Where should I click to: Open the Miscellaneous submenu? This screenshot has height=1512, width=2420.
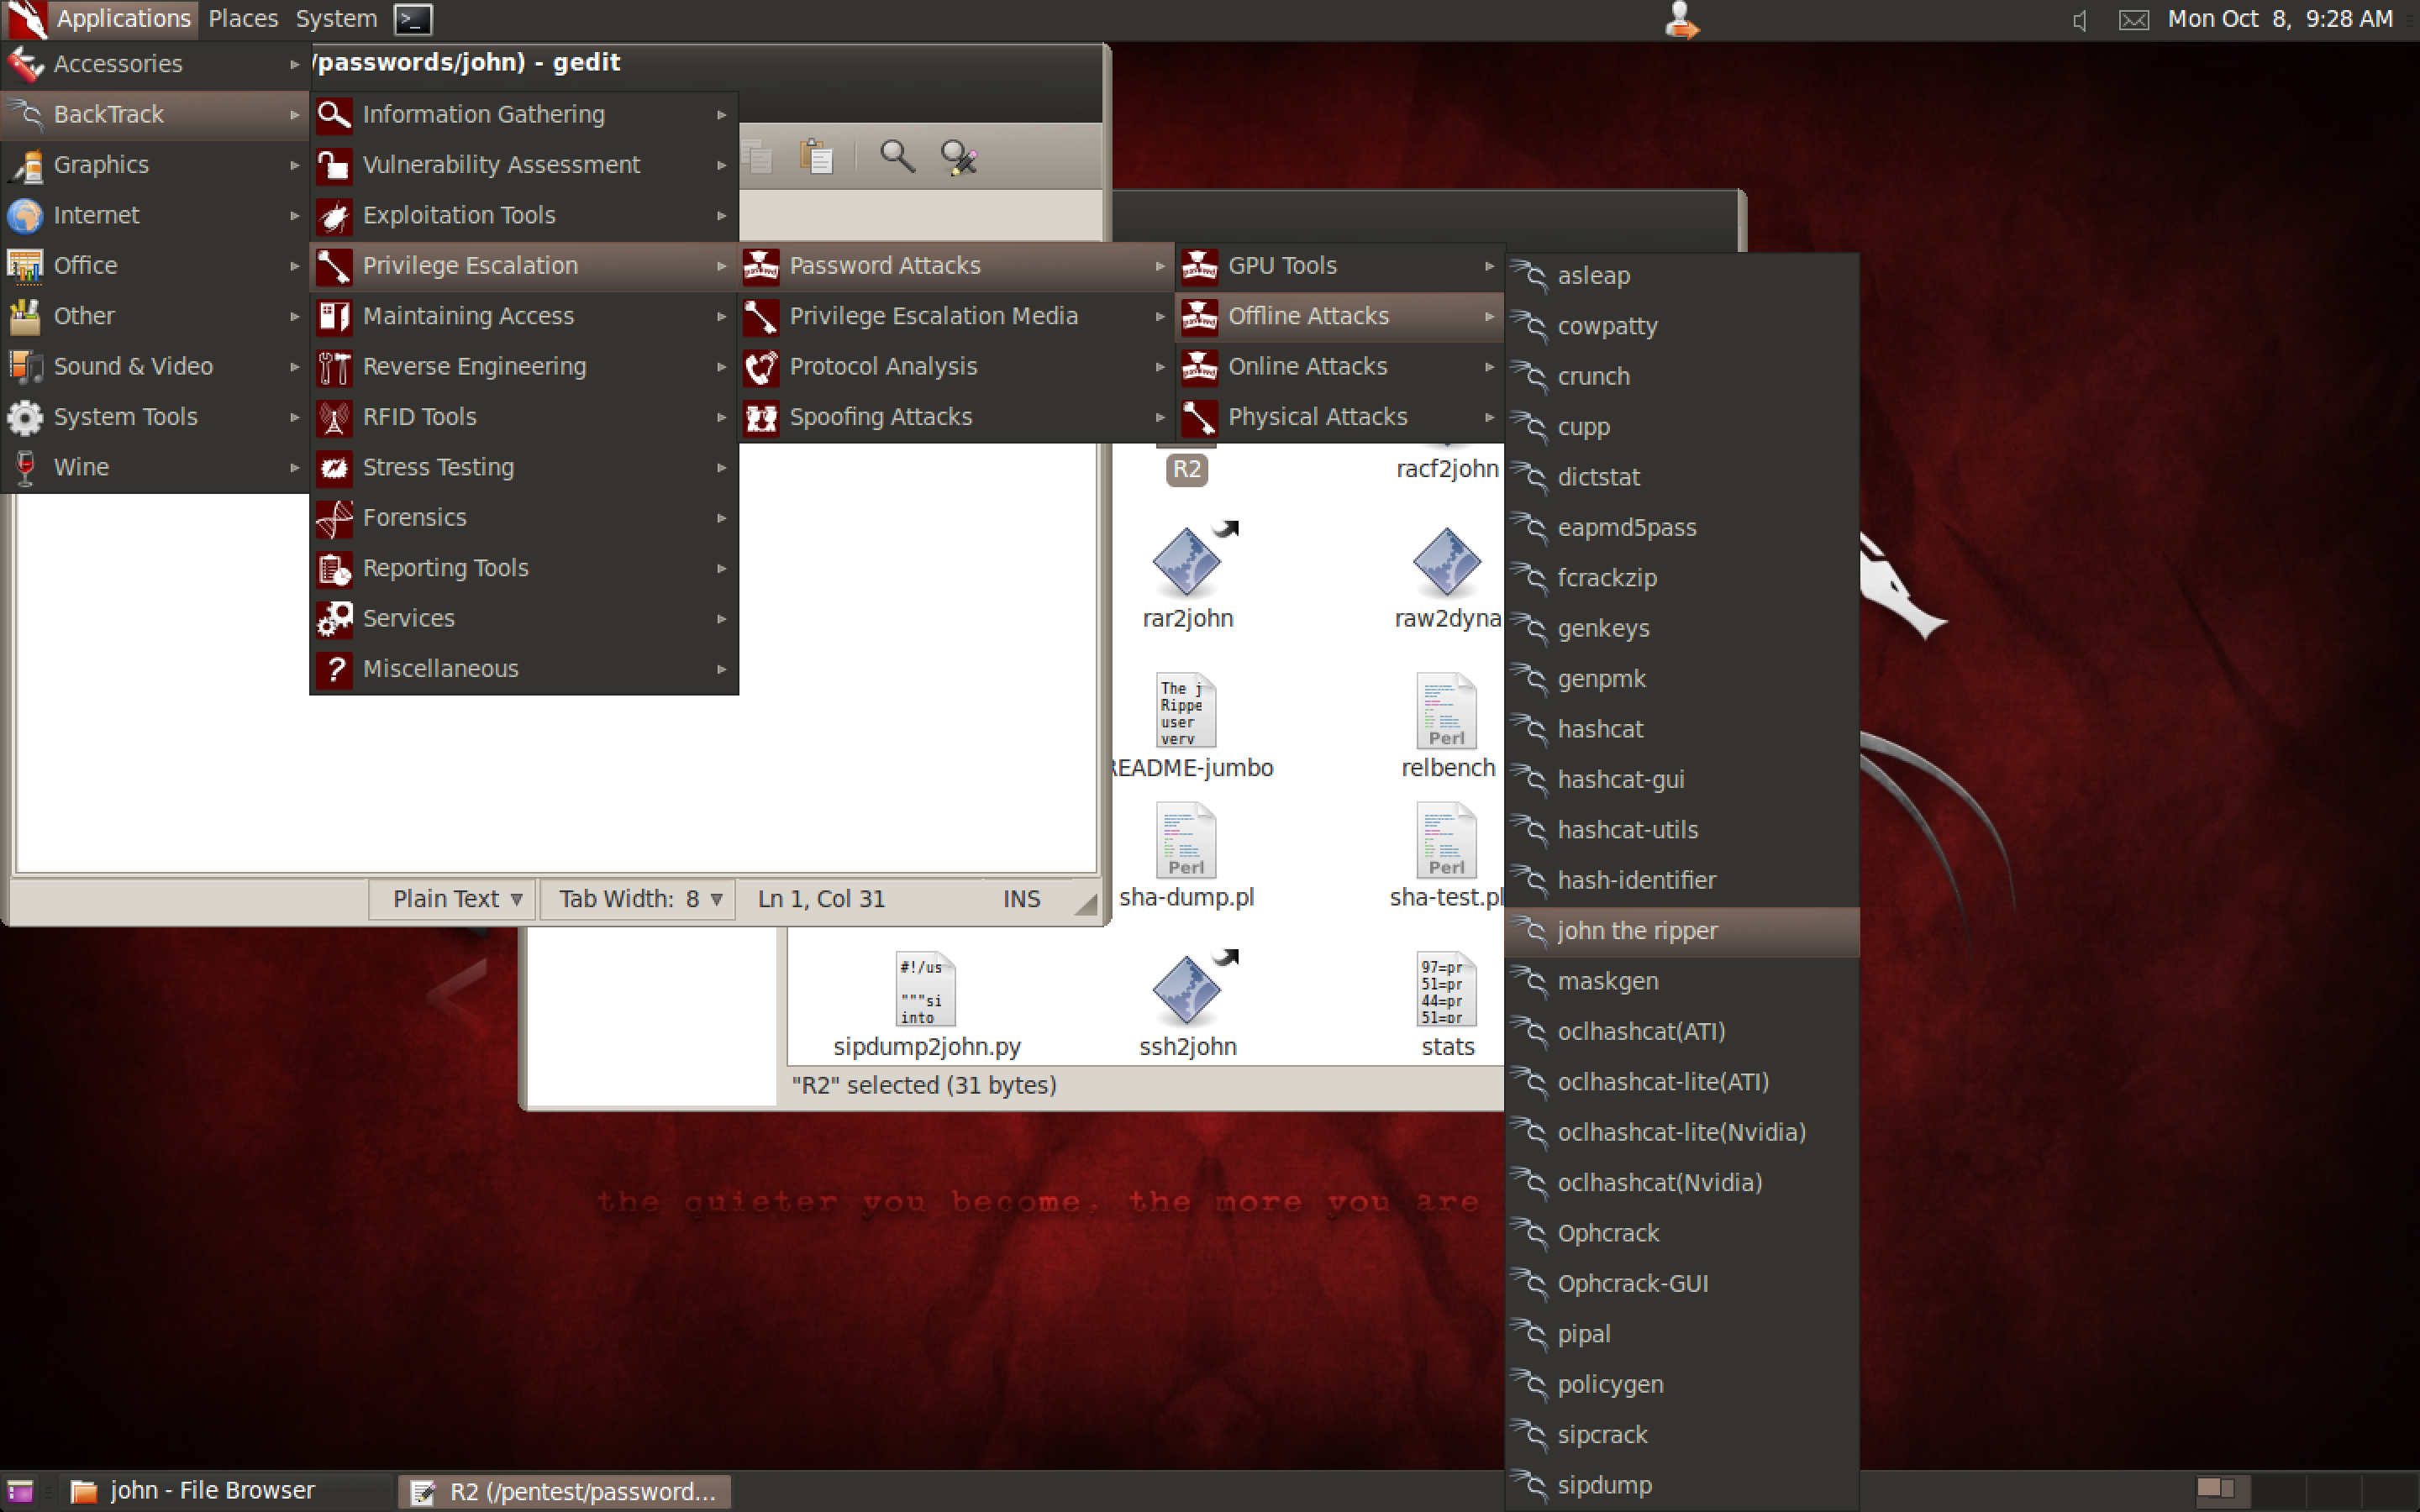click(524, 669)
